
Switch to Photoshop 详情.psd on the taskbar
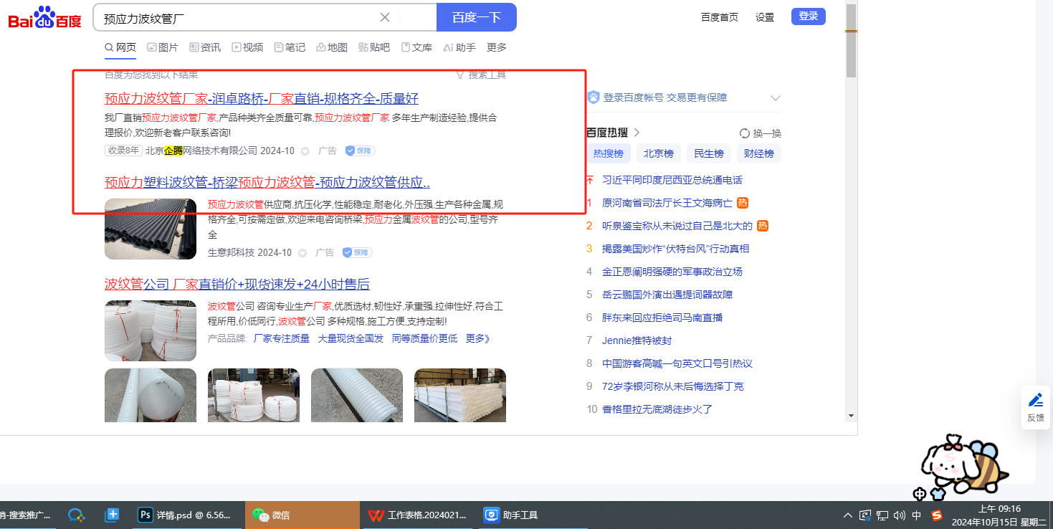click(x=186, y=515)
